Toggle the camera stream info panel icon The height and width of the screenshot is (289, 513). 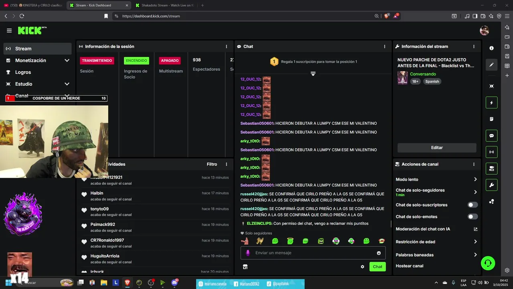492,169
